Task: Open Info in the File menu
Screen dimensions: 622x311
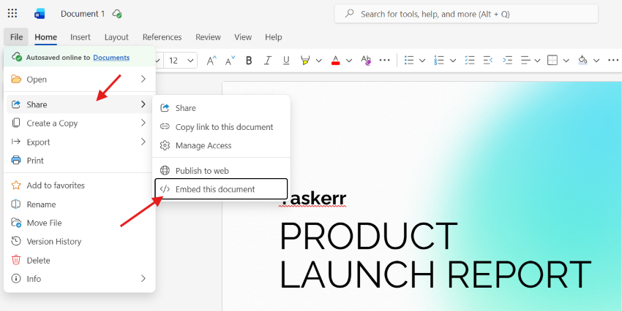Action: pyautogui.click(x=79, y=279)
